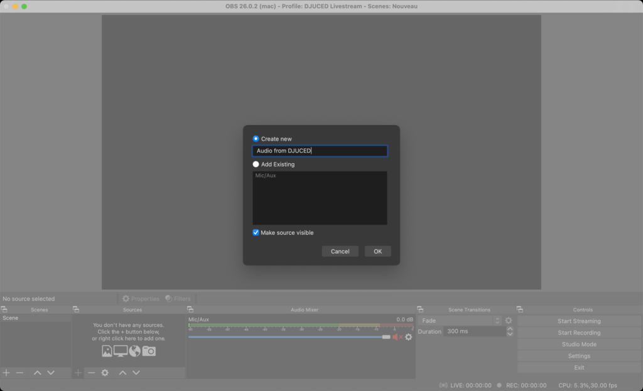Select the Create new radio button
This screenshot has width=643, height=391.
256,139
